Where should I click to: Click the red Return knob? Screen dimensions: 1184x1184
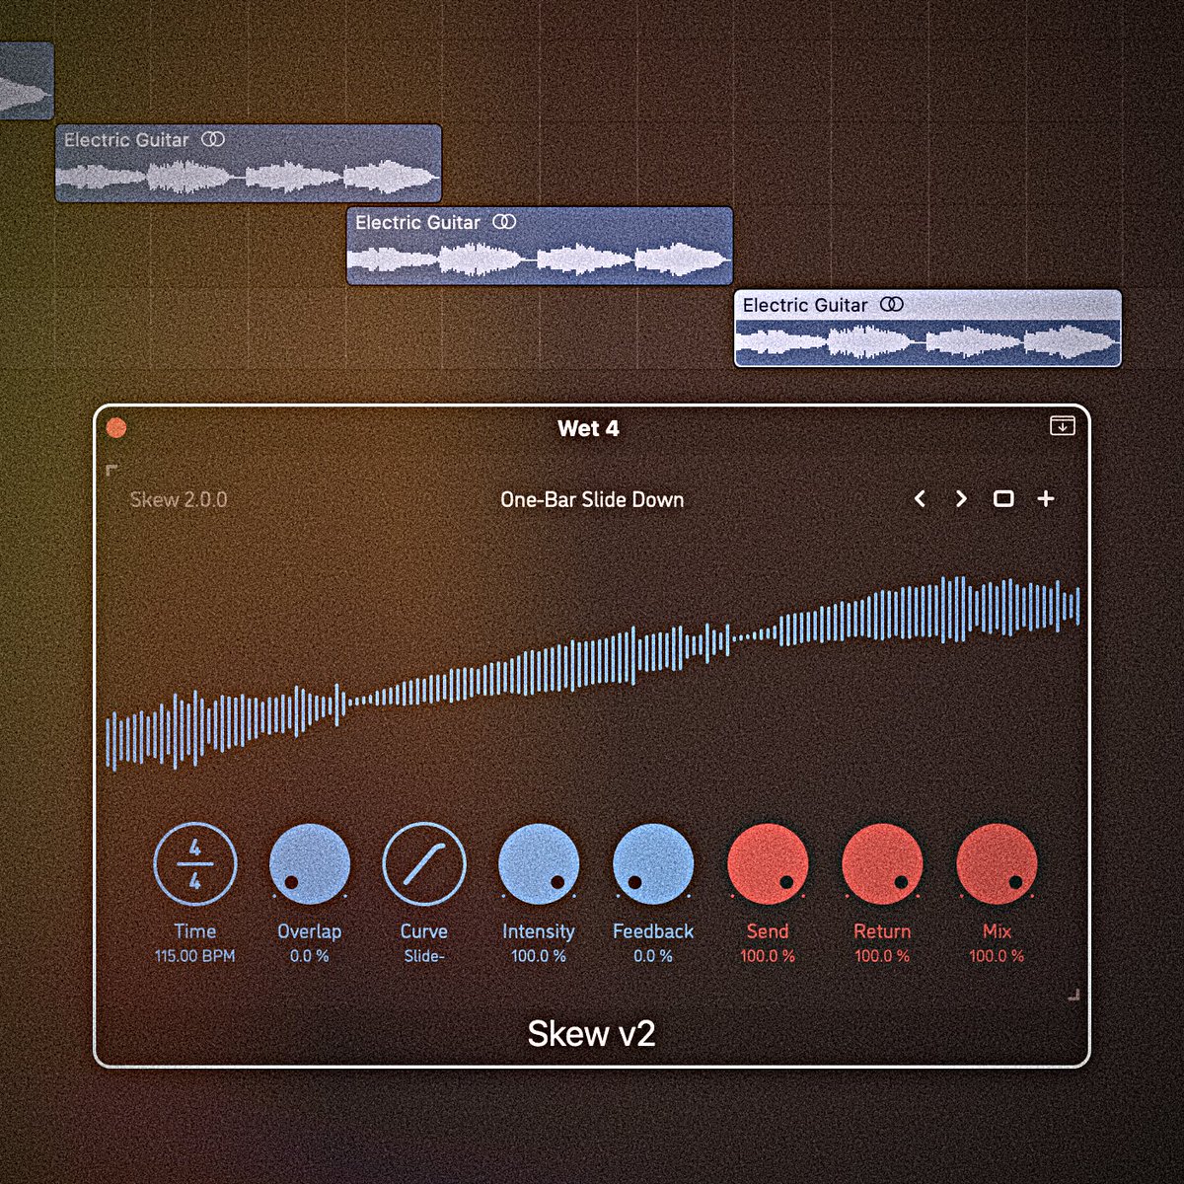pyautogui.click(x=882, y=865)
